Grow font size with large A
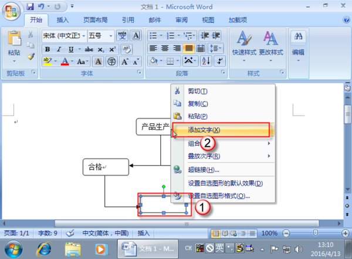Viewport: 352px width, 259px height. tap(124, 62)
